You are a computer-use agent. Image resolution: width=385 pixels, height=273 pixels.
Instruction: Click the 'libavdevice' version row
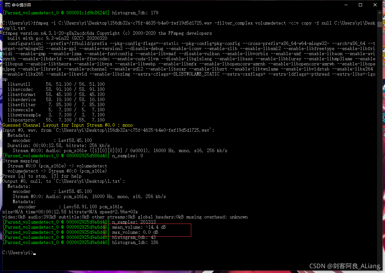pyautogui.click(x=56, y=100)
